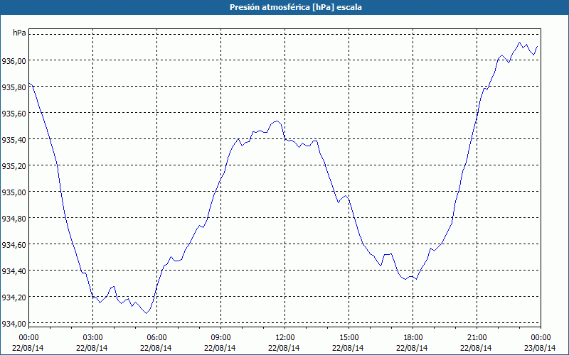Image resolution: width=569 pixels, height=355 pixels.
Task: Click the title "Presión atmosférica [hPa] escala"
Action: pyautogui.click(x=296, y=7)
